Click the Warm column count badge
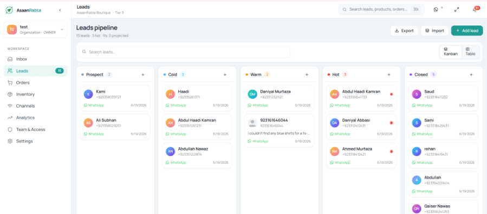487x214 pixels. coord(268,75)
